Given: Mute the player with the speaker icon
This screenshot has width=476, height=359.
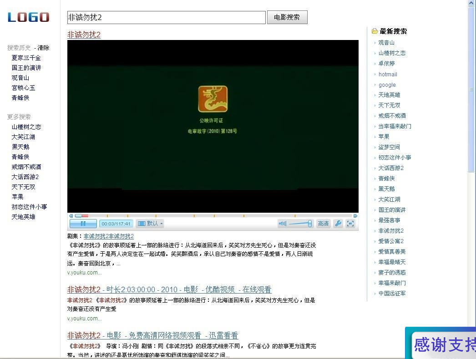Looking at the screenshot, I should pos(282,224).
